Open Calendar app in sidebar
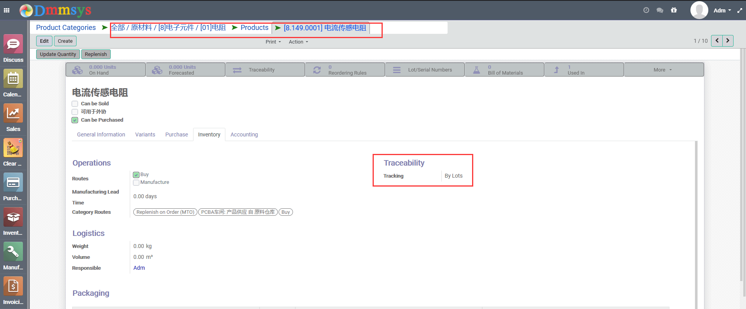Image resolution: width=746 pixels, height=309 pixels. point(13,83)
